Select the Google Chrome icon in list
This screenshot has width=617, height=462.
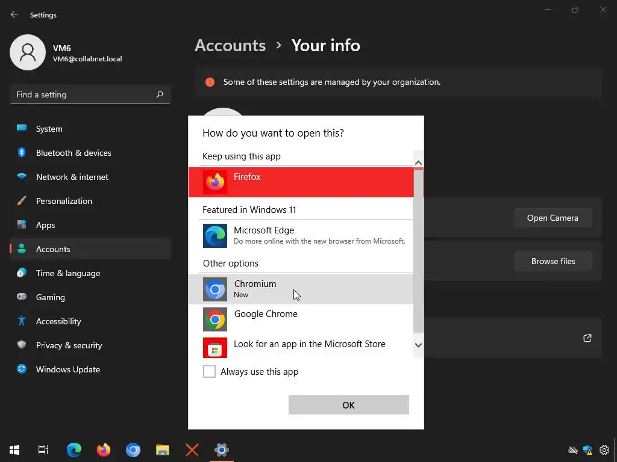[x=215, y=319]
